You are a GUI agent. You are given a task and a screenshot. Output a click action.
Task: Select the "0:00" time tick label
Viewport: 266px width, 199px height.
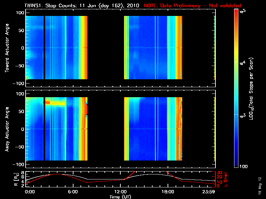click(x=30, y=192)
